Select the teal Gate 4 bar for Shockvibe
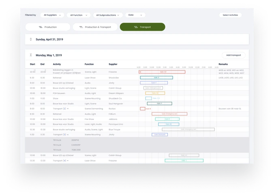Viewport: 274px width, 196px height. (x=156, y=77)
